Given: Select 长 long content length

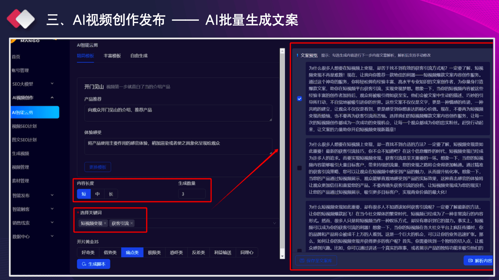Looking at the screenshot, I should (x=111, y=194).
